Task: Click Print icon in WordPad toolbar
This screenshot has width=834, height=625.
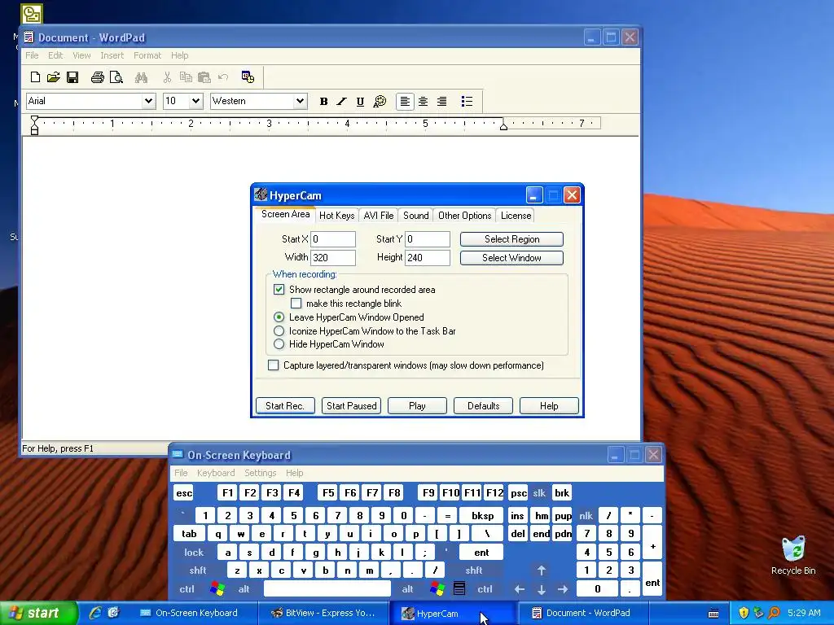Action: click(98, 77)
